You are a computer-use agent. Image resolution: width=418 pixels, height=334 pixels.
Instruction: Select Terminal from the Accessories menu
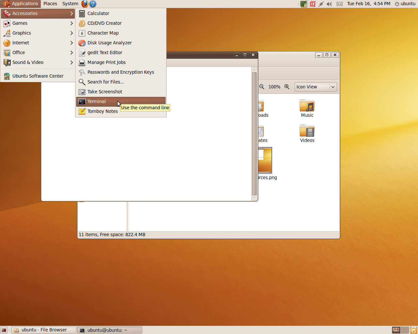97,101
